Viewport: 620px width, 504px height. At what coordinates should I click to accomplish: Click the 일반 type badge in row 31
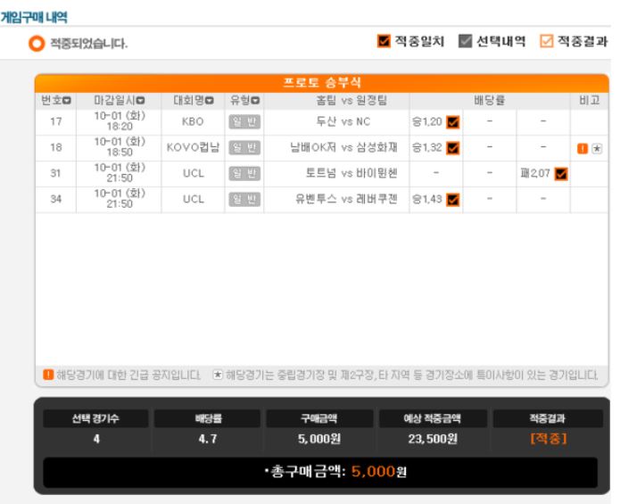[244, 173]
